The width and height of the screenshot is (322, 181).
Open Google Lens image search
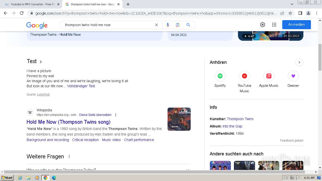click(178, 25)
